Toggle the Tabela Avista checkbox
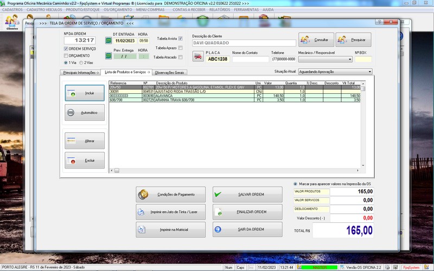The height and width of the screenshot is (271, 434). click(x=181, y=38)
